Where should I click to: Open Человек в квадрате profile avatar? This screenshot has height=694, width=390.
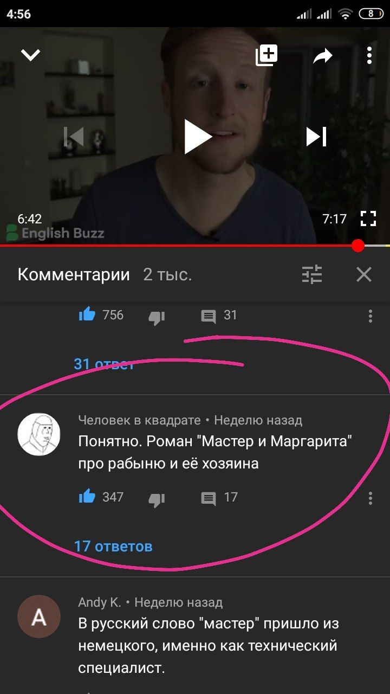pos(39,434)
